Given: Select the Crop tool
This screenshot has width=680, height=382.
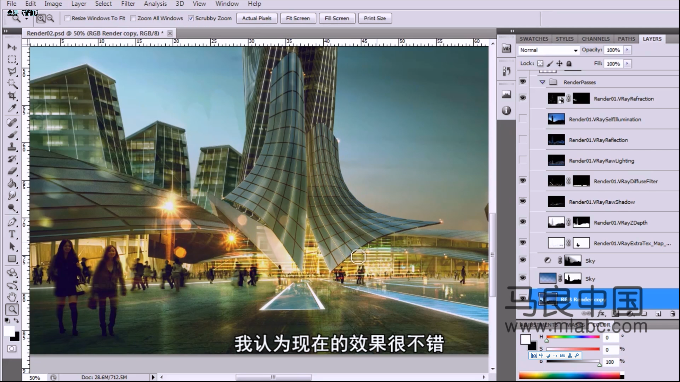Looking at the screenshot, I should (12, 95).
